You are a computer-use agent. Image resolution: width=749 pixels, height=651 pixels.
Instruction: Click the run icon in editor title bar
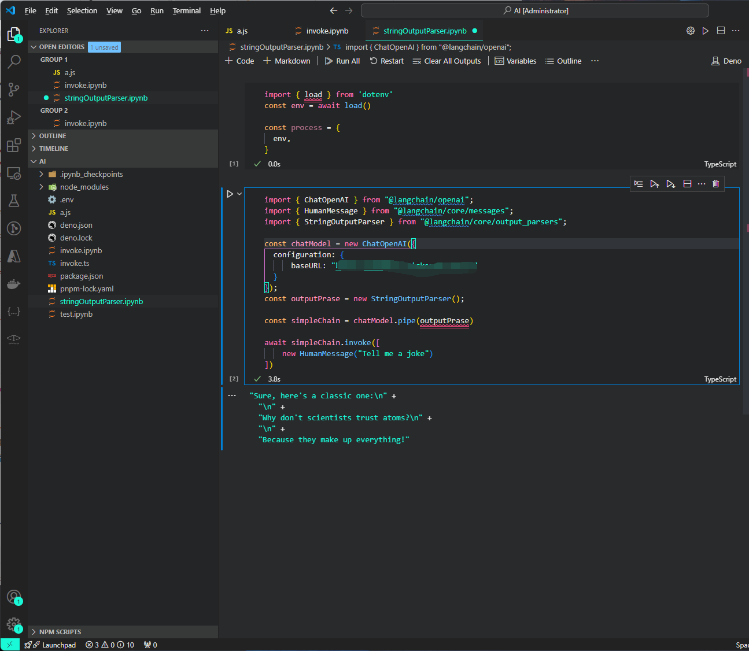(x=706, y=31)
